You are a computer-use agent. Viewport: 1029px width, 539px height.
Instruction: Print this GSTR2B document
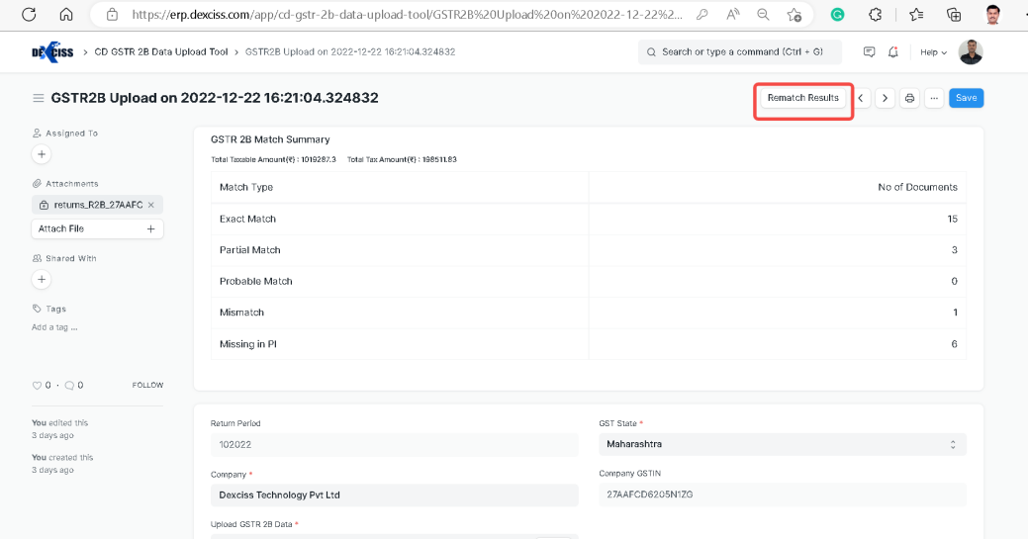coord(909,98)
